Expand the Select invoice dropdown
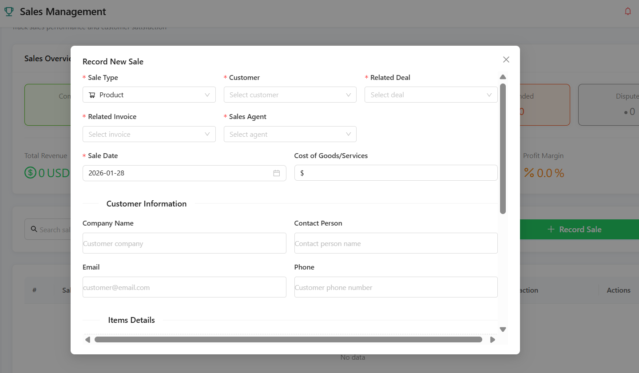 point(149,134)
